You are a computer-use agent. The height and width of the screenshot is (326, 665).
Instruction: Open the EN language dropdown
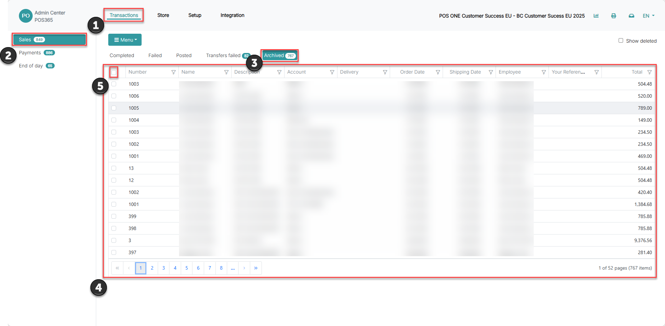pos(649,16)
